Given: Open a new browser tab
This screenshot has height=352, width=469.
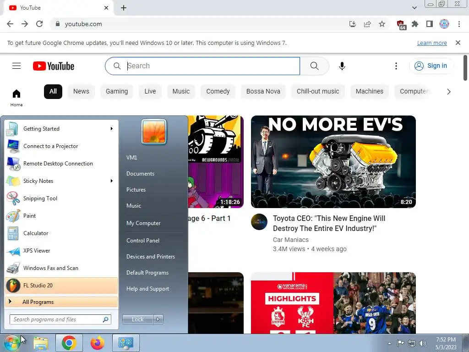Looking at the screenshot, I should coord(124,8).
